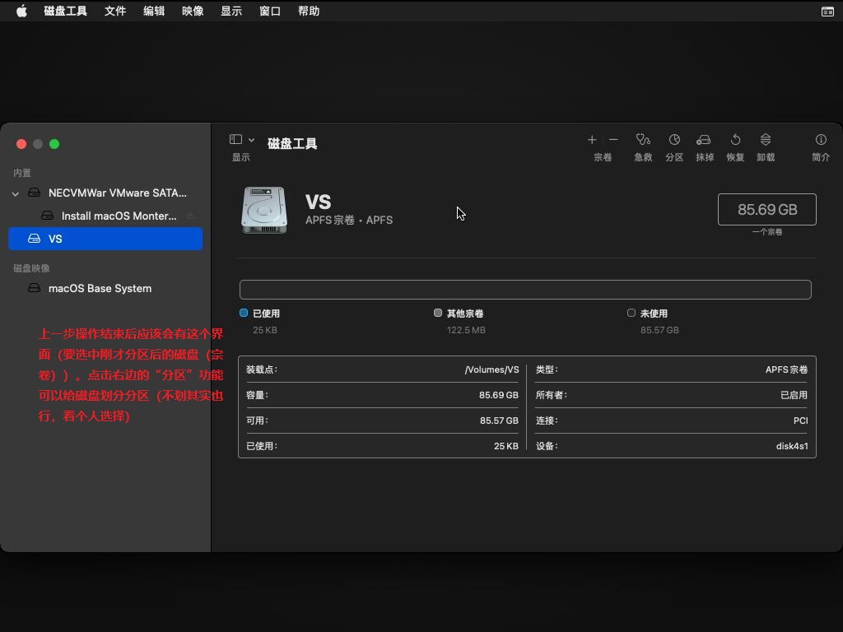
Task: Open the 文件 (File) menu
Action: tap(115, 11)
